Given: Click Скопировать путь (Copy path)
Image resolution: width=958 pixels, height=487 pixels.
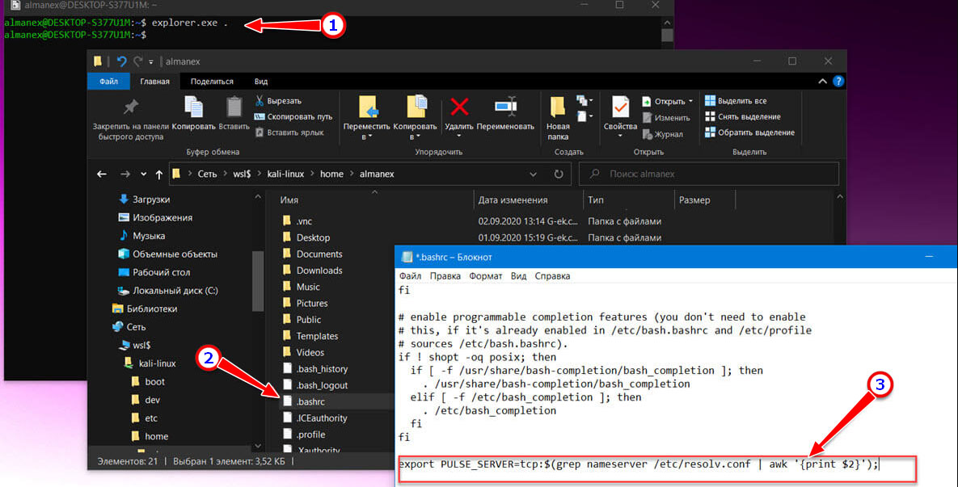Looking at the screenshot, I should pyautogui.click(x=293, y=116).
